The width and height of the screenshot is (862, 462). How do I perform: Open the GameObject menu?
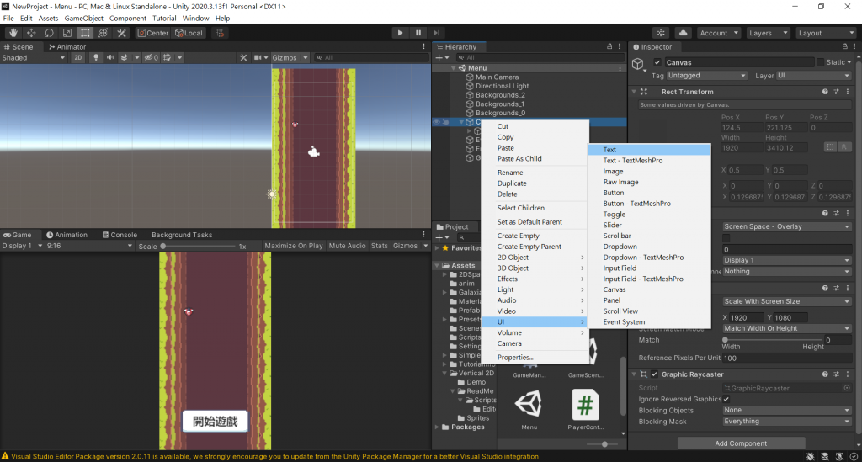pyautogui.click(x=83, y=19)
